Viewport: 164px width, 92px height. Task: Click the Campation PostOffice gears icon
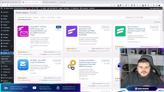(72, 65)
